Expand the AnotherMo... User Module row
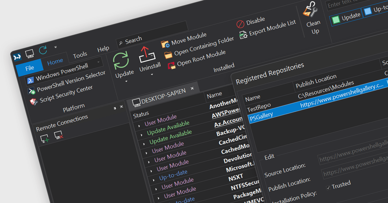388x203 pixels. tap(139, 126)
